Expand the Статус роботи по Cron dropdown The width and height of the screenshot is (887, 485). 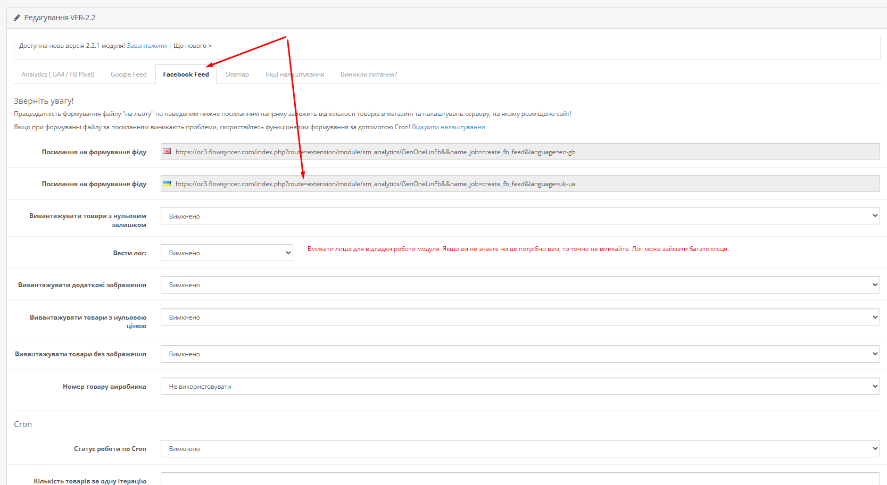point(519,448)
